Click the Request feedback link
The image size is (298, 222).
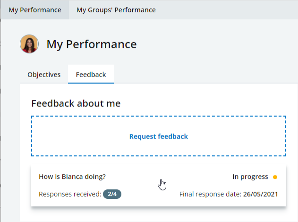[x=158, y=136]
